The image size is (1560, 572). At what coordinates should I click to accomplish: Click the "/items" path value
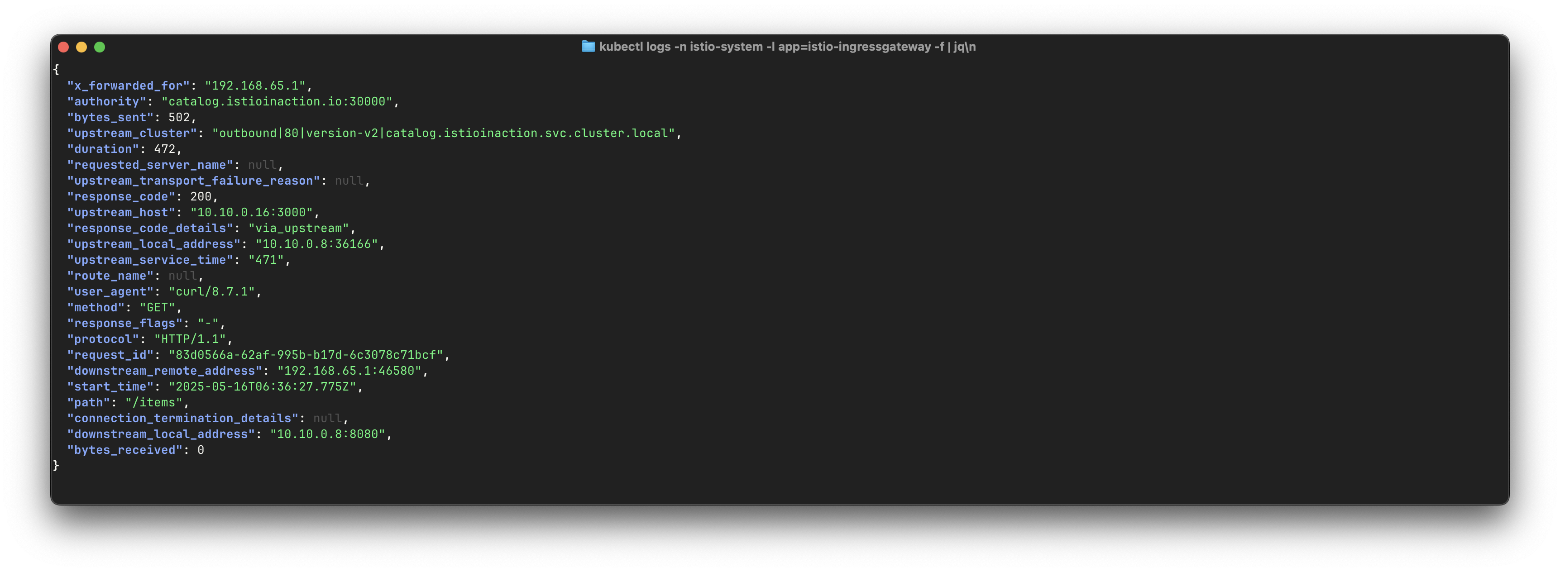point(154,402)
